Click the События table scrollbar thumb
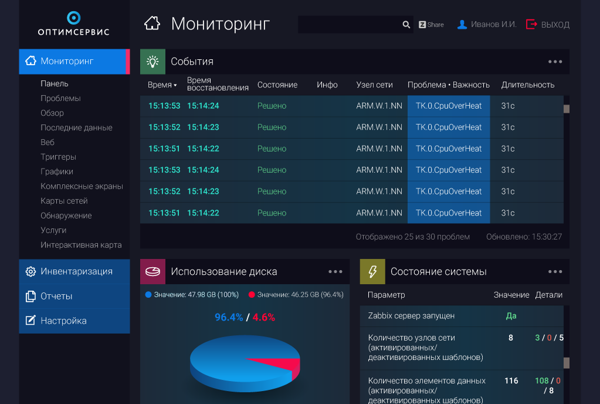Screen dimensions: 600x404 [567, 109]
